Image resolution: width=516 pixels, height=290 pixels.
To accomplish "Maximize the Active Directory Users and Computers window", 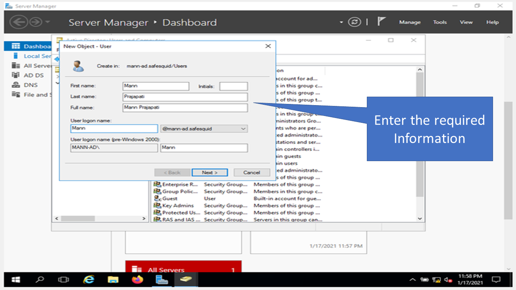I will (391, 40).
